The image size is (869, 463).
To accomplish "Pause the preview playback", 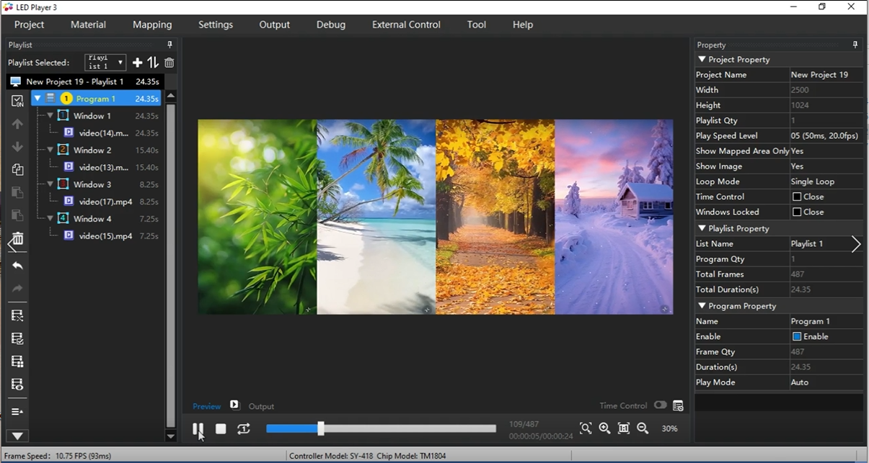I will [x=198, y=429].
